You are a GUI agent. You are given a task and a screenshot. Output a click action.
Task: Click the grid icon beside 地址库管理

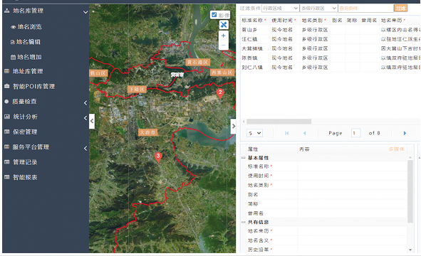tap(7, 71)
